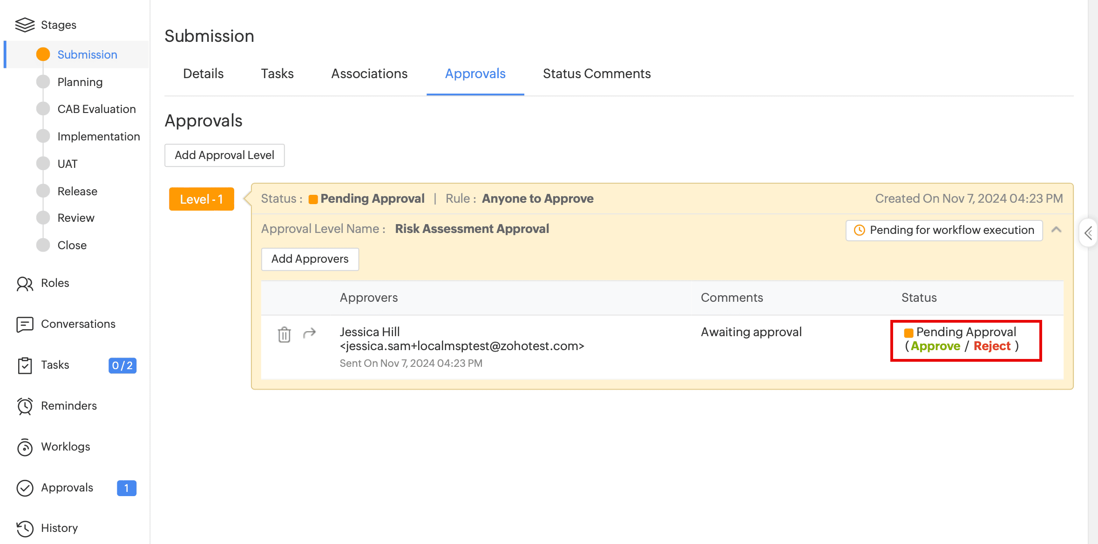
Task: Click the Pending for workflow execution badge
Action: point(944,230)
